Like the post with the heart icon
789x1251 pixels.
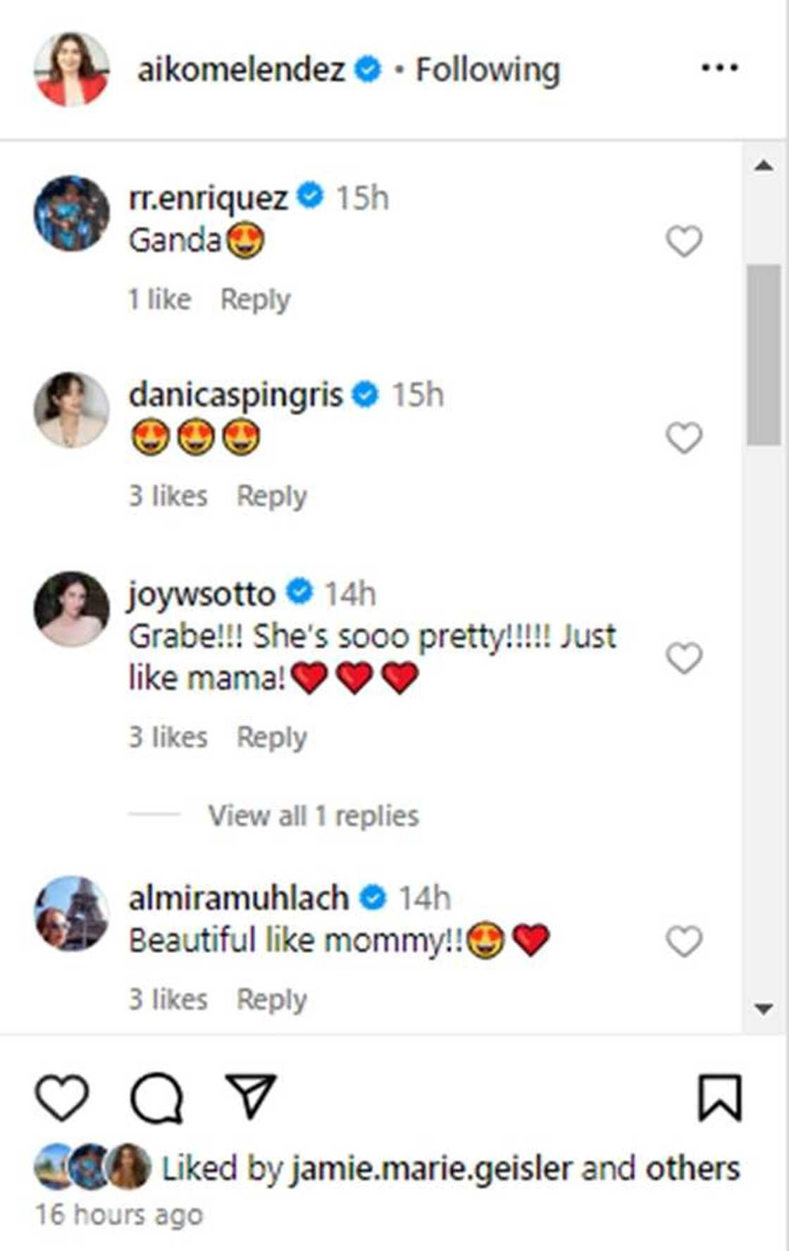(62, 1097)
